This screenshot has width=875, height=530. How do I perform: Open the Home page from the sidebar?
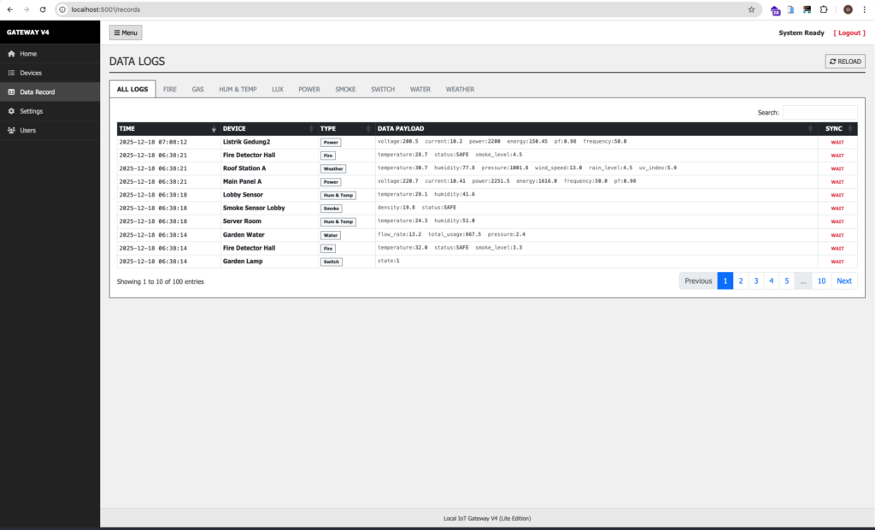(28, 54)
